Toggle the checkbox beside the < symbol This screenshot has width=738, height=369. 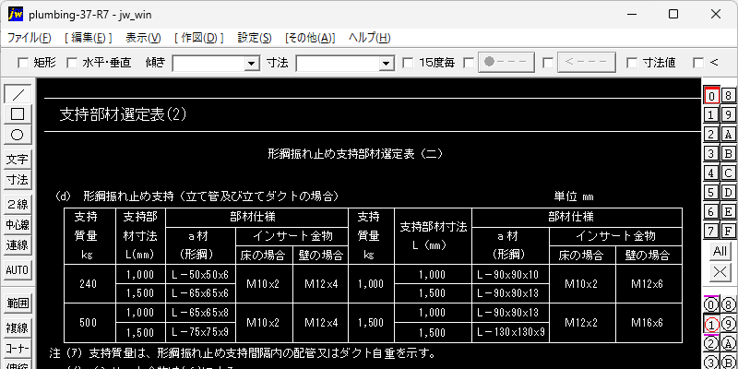pyautogui.click(x=698, y=63)
